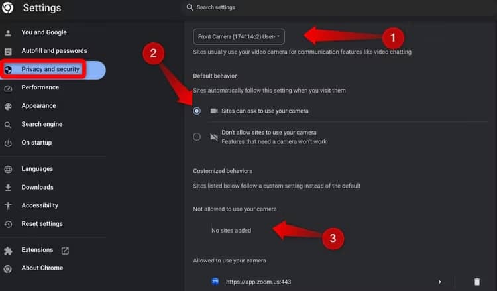Focus the Search settings field
Image resolution: width=497 pixels, height=291 pixels.
click(339, 7)
